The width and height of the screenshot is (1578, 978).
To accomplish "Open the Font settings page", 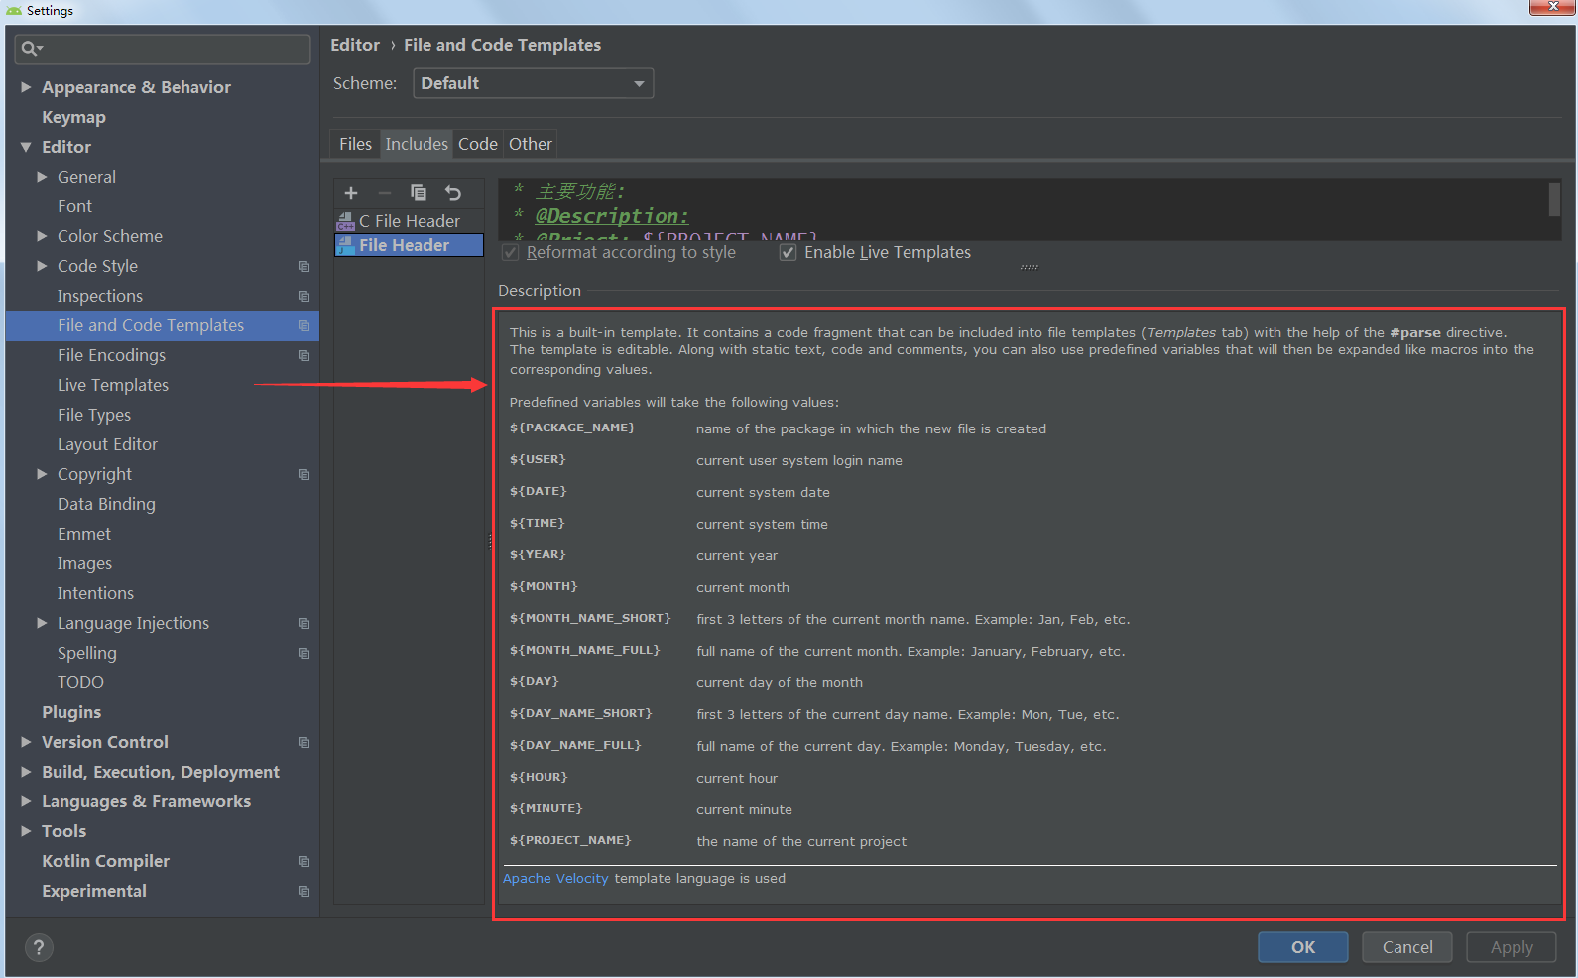I will pyautogui.click(x=74, y=206).
